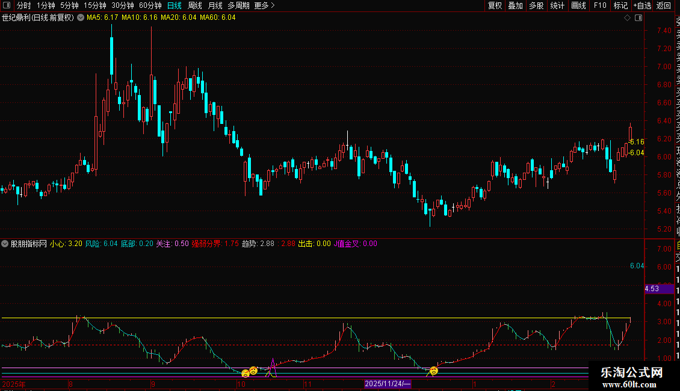680x391 pixels.
Task: Select the 周线 weekly period tab
Action: (195, 6)
